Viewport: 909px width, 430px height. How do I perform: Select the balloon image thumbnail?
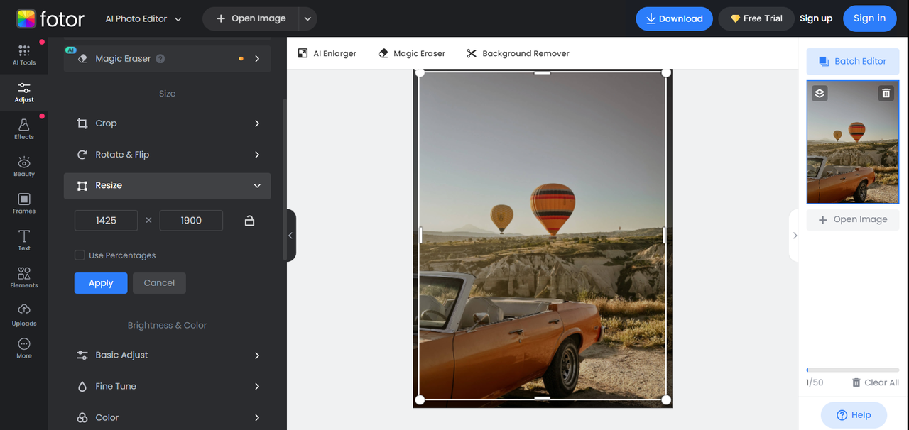[853, 142]
